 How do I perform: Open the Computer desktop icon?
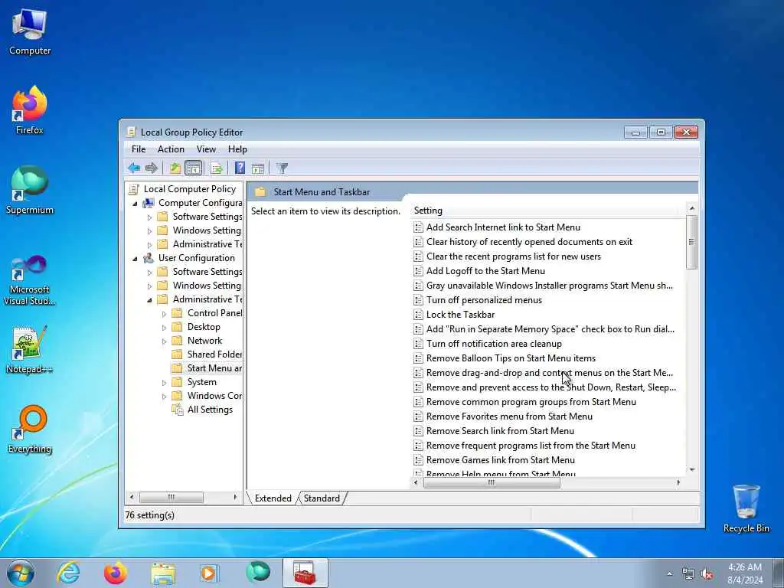click(x=30, y=31)
